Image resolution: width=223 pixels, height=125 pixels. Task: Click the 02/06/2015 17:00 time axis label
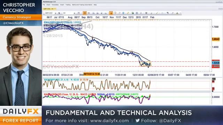pyautogui.click(x=156, y=75)
